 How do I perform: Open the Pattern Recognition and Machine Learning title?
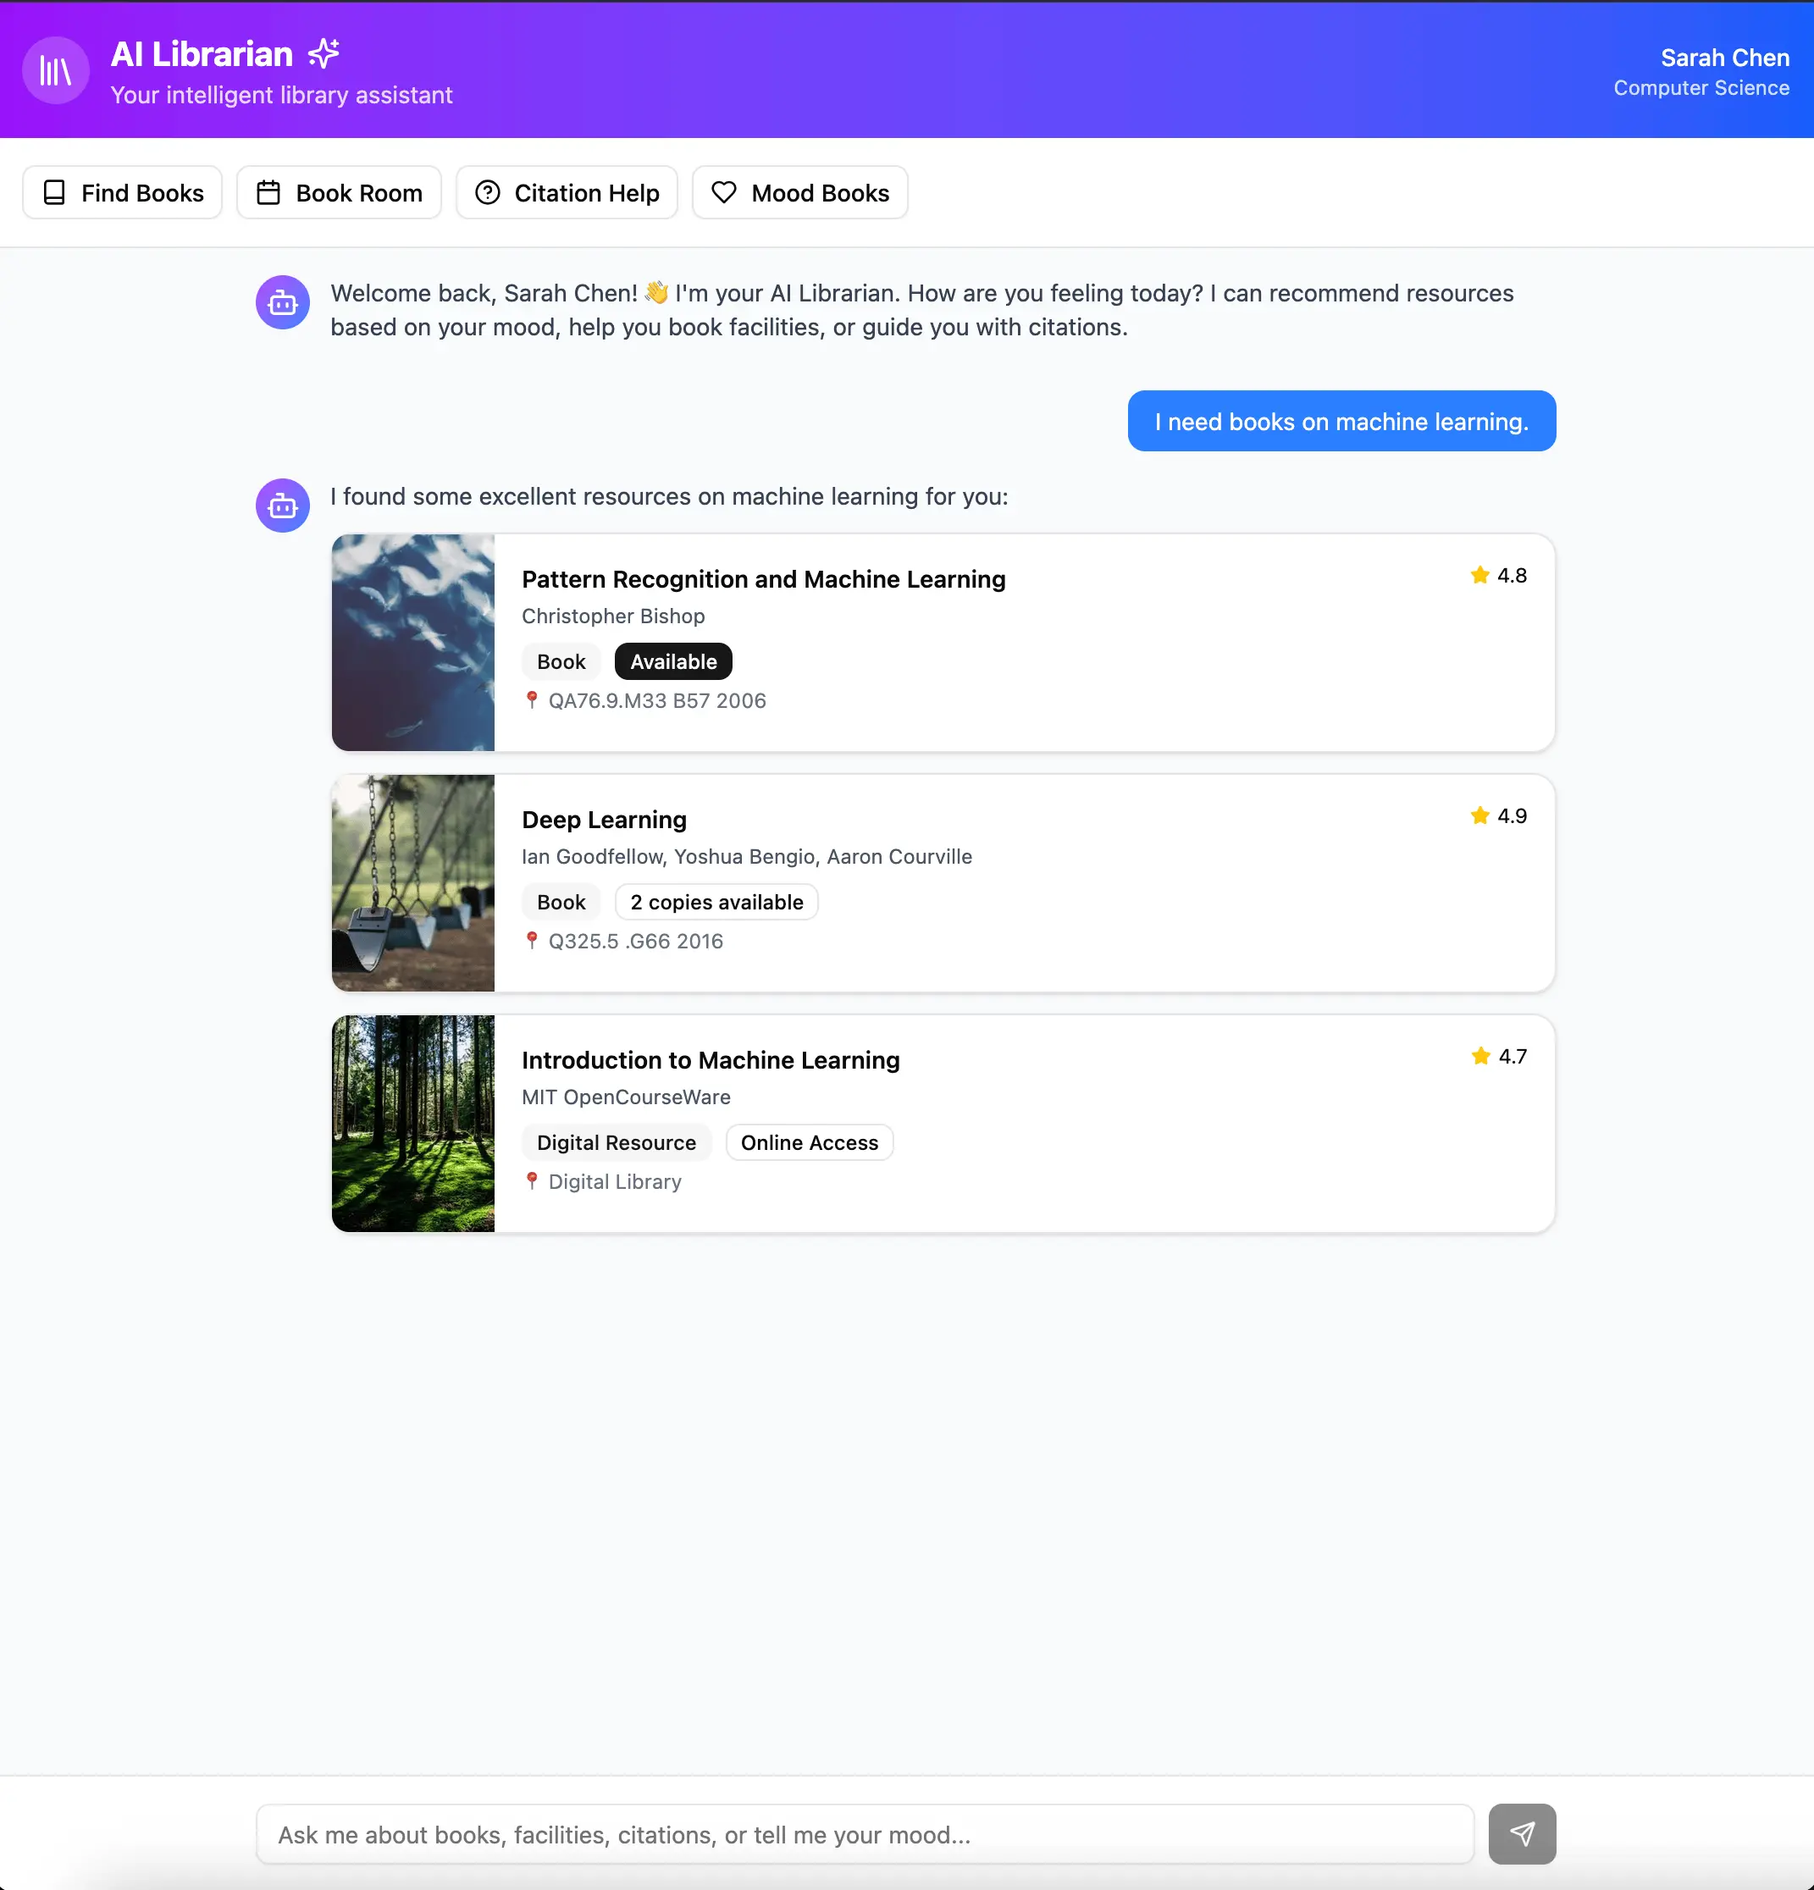(x=763, y=579)
